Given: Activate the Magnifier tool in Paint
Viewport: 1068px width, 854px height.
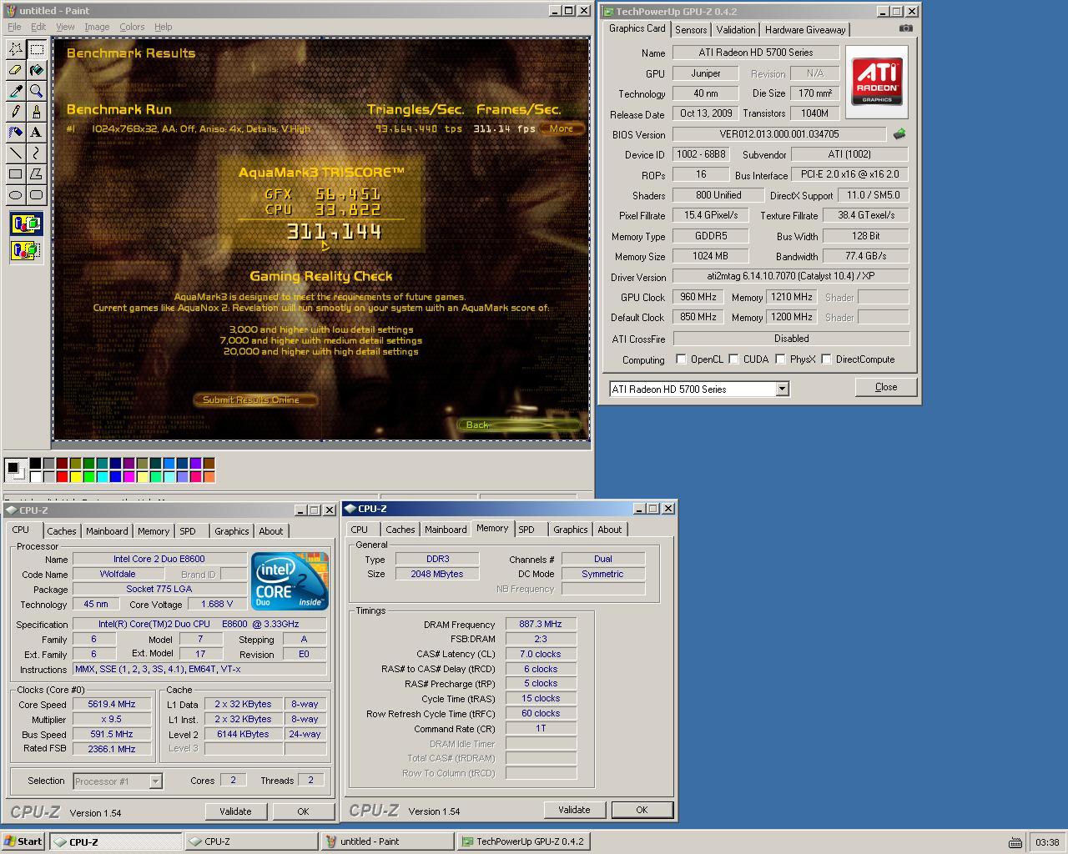Looking at the screenshot, I should 37,91.
